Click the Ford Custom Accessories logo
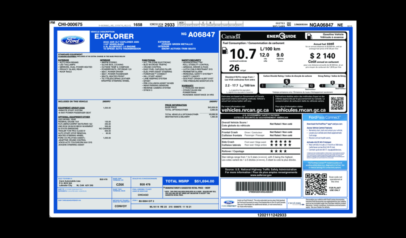406x238 pixels. click(x=296, y=204)
